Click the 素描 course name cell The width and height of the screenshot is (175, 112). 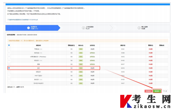coord(38,64)
